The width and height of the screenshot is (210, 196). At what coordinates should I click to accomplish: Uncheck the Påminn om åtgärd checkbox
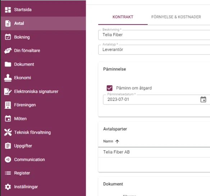(x=109, y=88)
